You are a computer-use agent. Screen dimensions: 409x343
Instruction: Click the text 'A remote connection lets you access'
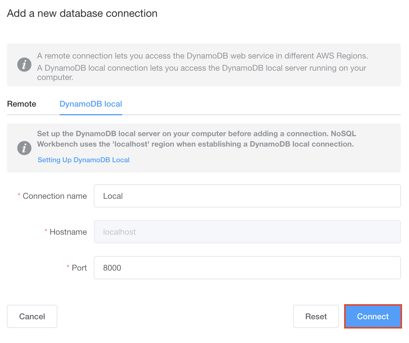coord(104,56)
